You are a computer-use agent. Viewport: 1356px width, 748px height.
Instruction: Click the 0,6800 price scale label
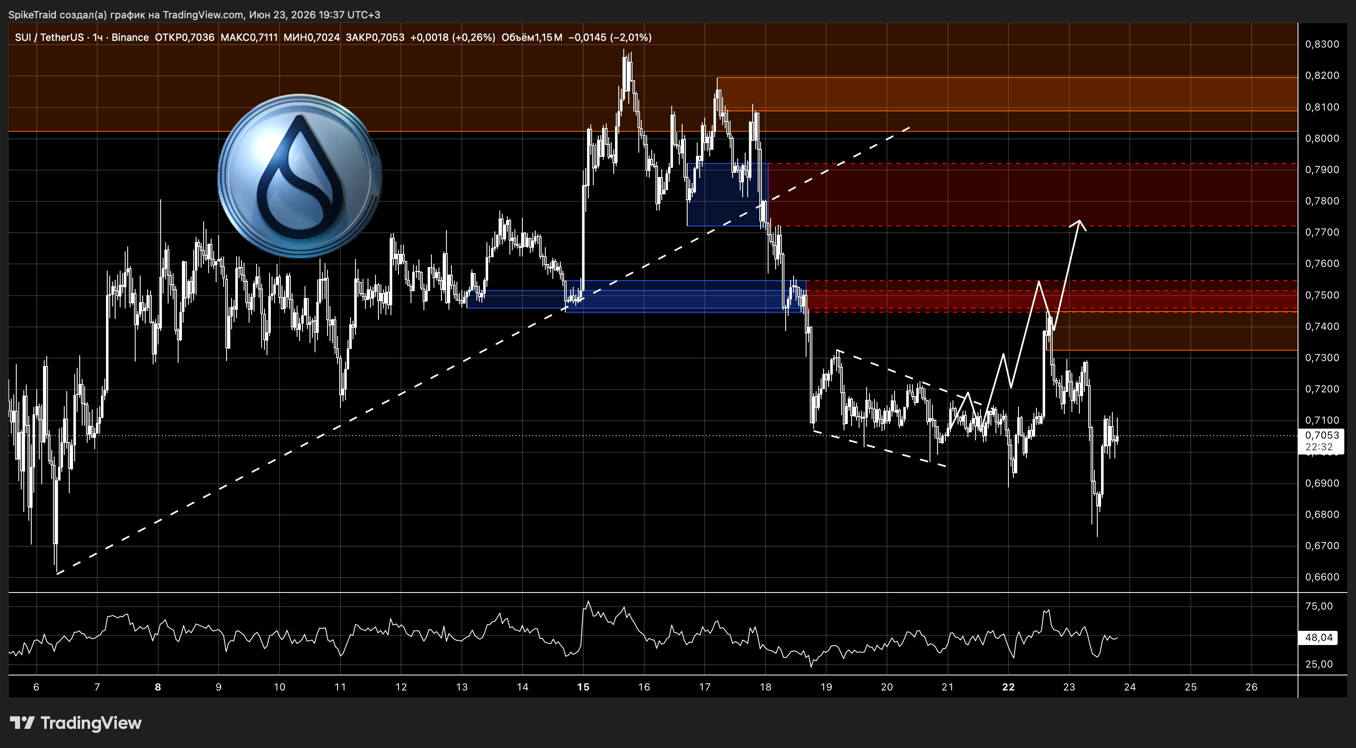(1322, 515)
